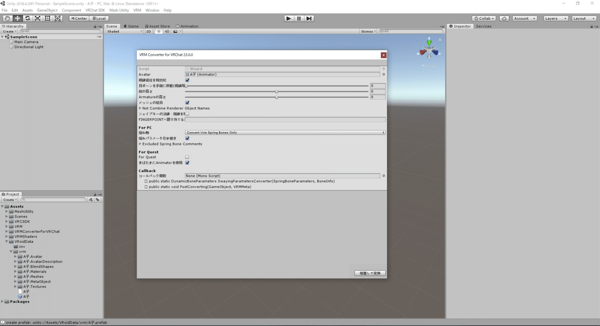Open the VRChat SDK menu
This screenshot has height=326, width=600.
[x=95, y=10]
